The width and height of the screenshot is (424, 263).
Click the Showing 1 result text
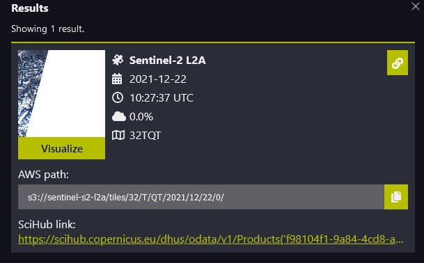click(x=47, y=29)
